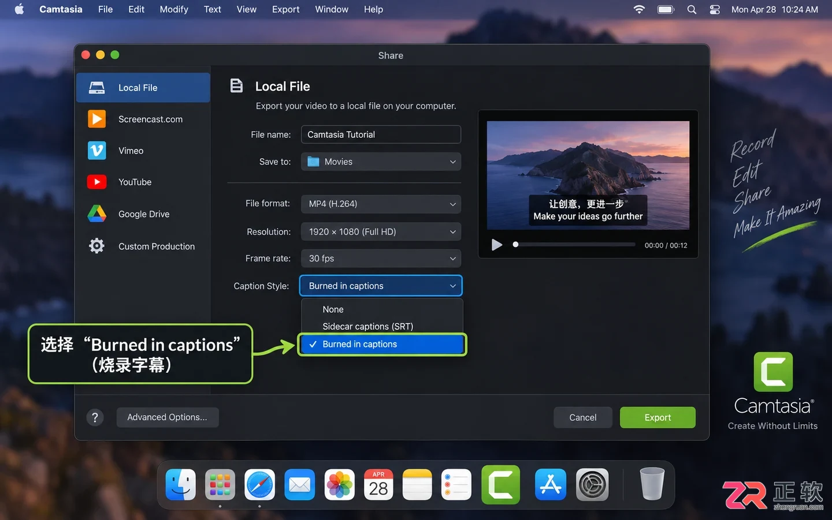Open Finder from the Dock
The image size is (832, 520).
click(x=181, y=484)
